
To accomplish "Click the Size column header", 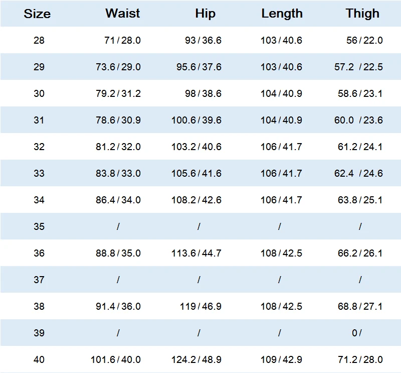I will 37,14.
